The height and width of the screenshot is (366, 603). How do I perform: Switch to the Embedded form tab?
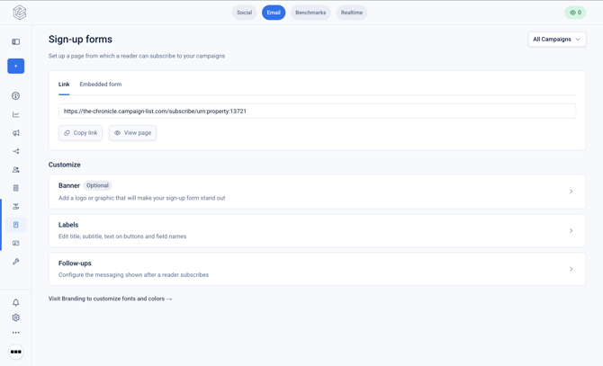[101, 85]
